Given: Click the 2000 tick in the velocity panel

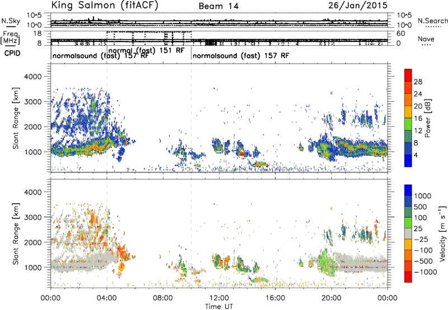Looking at the screenshot, I should point(32,242).
